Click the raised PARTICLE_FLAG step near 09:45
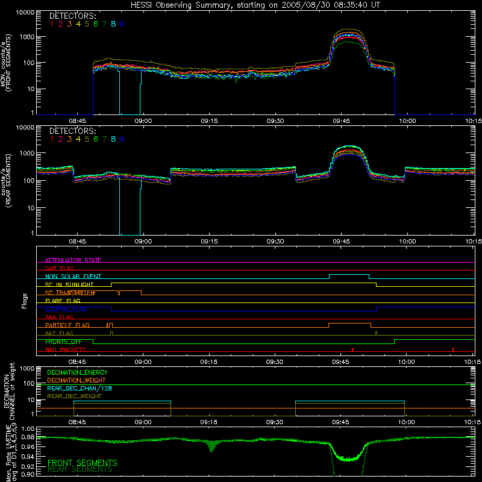 click(349, 324)
